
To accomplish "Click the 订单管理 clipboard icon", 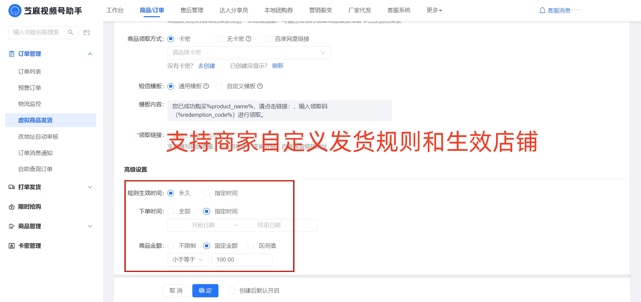I will pos(11,54).
